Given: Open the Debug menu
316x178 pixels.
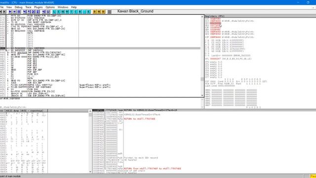Looking at the screenshot, I should 18,7.
